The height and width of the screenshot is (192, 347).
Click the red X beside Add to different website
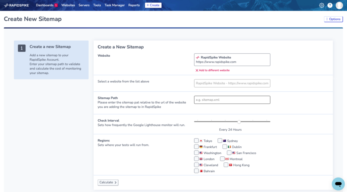197,71
